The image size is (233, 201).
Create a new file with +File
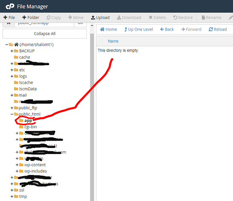tap(9, 18)
